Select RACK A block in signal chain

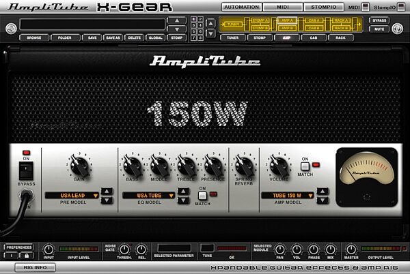tap(341, 20)
